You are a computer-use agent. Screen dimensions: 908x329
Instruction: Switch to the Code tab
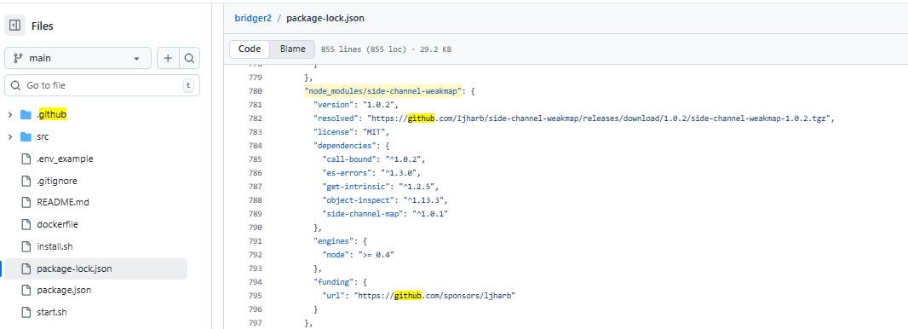click(x=250, y=49)
